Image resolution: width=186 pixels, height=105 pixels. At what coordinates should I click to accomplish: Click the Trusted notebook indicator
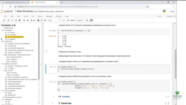(159, 16)
